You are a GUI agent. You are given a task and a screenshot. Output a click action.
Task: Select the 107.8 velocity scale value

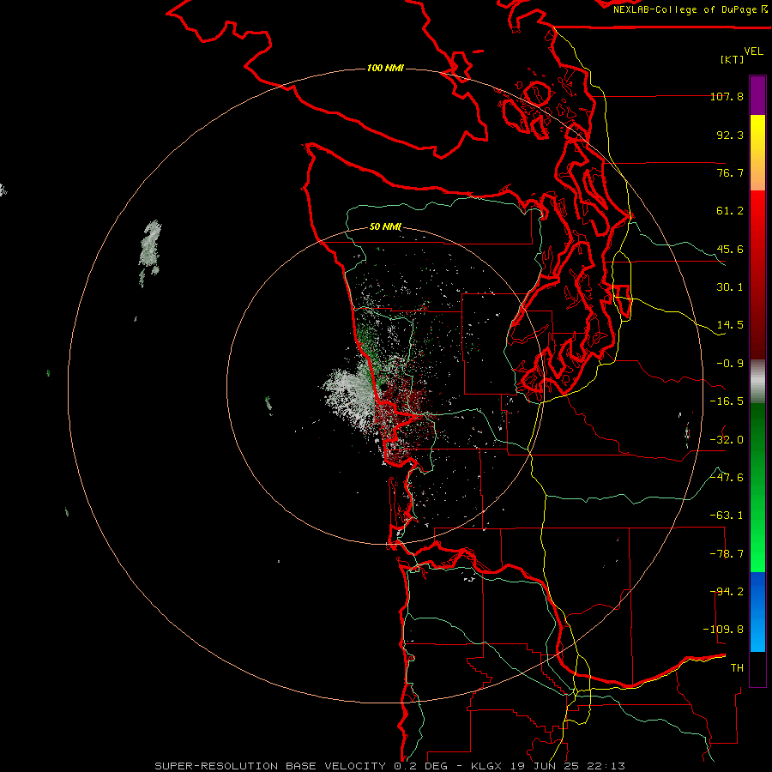(727, 96)
